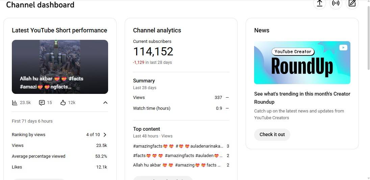Click the Go live broadcast icon
The image size is (370, 180).
[336, 3]
